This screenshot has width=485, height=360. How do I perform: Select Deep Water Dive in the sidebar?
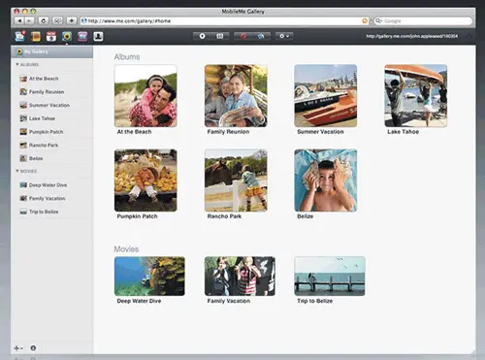pos(52,185)
